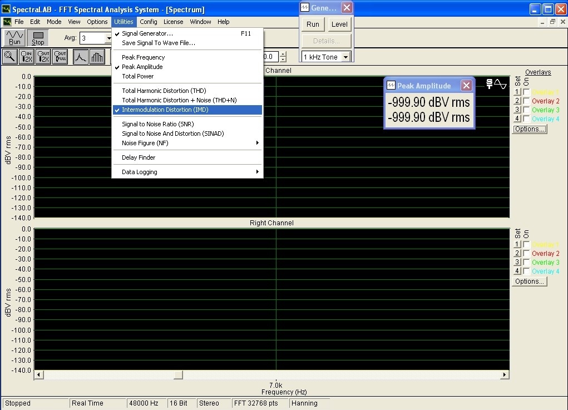The height and width of the screenshot is (410, 568).
Task: Restore the inner Spectrum document window
Action: tap(552, 22)
